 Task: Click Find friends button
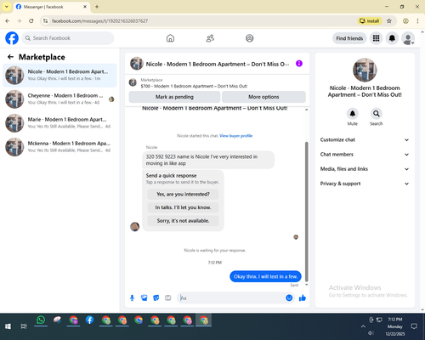[x=349, y=38]
